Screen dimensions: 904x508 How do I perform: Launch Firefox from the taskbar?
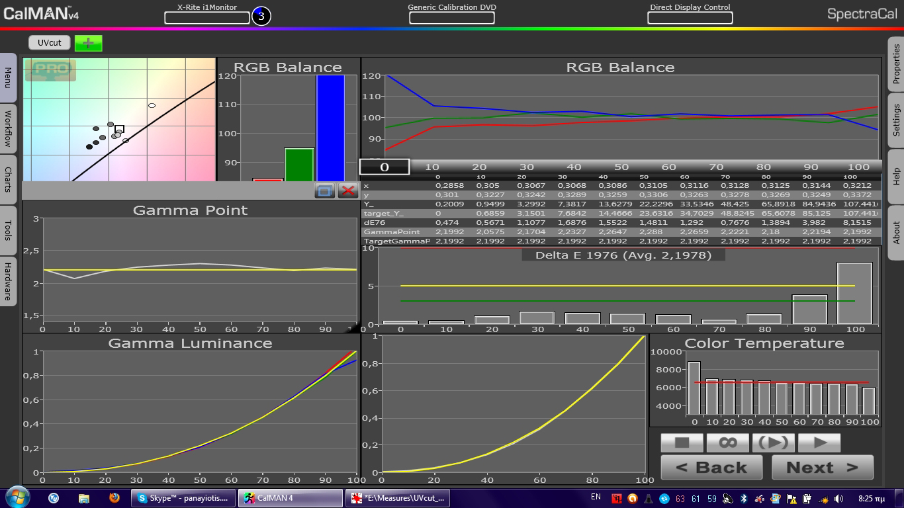(114, 497)
